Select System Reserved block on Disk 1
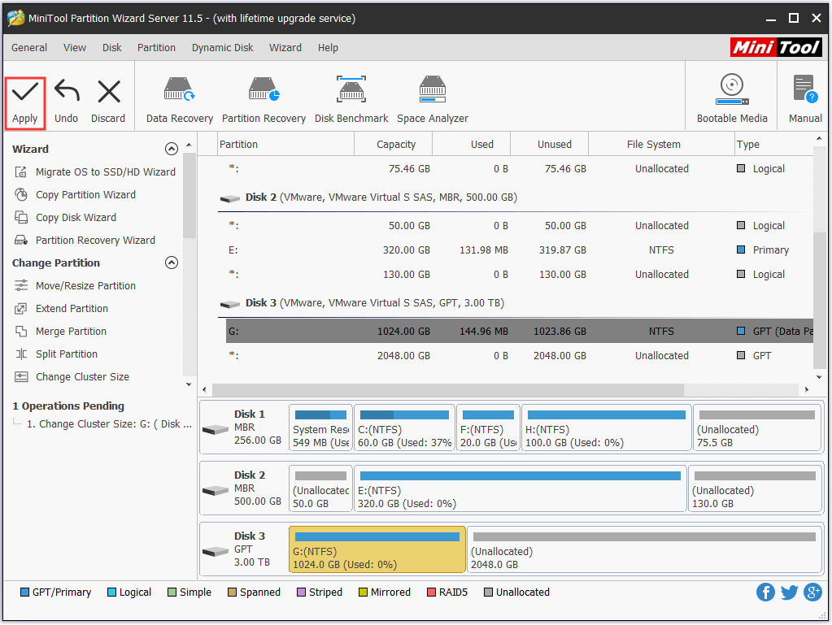 point(320,428)
